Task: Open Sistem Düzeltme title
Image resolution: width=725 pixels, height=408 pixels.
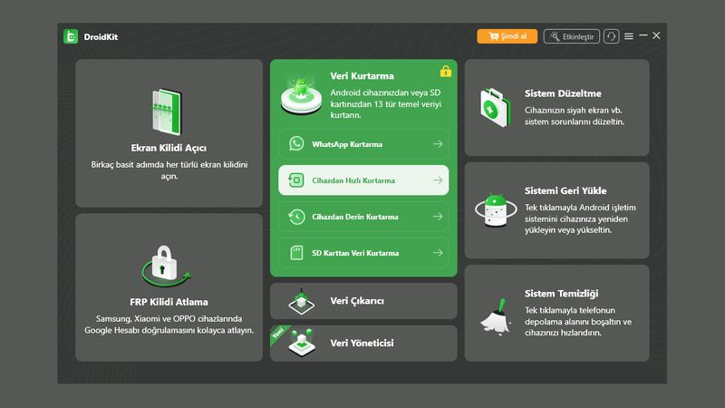Action: pyautogui.click(x=563, y=93)
